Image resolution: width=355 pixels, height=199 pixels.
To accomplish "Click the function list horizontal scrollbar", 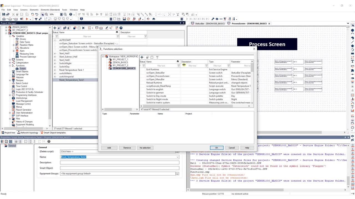I will [x=195, y=106].
